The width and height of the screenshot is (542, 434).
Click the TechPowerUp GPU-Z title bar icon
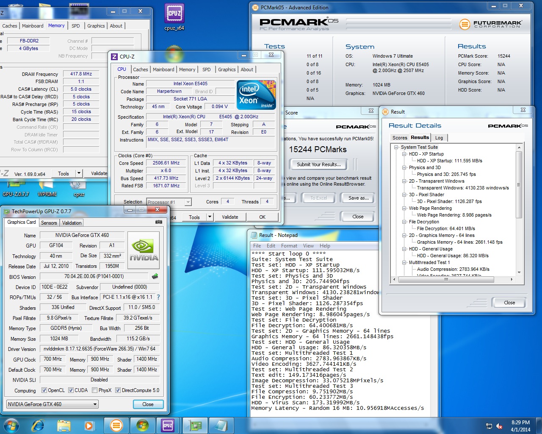[x=7, y=211]
